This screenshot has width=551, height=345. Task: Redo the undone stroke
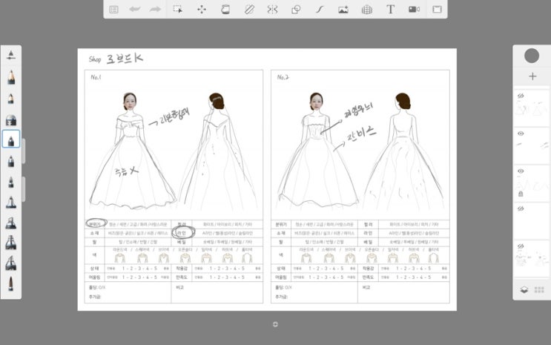point(155,10)
